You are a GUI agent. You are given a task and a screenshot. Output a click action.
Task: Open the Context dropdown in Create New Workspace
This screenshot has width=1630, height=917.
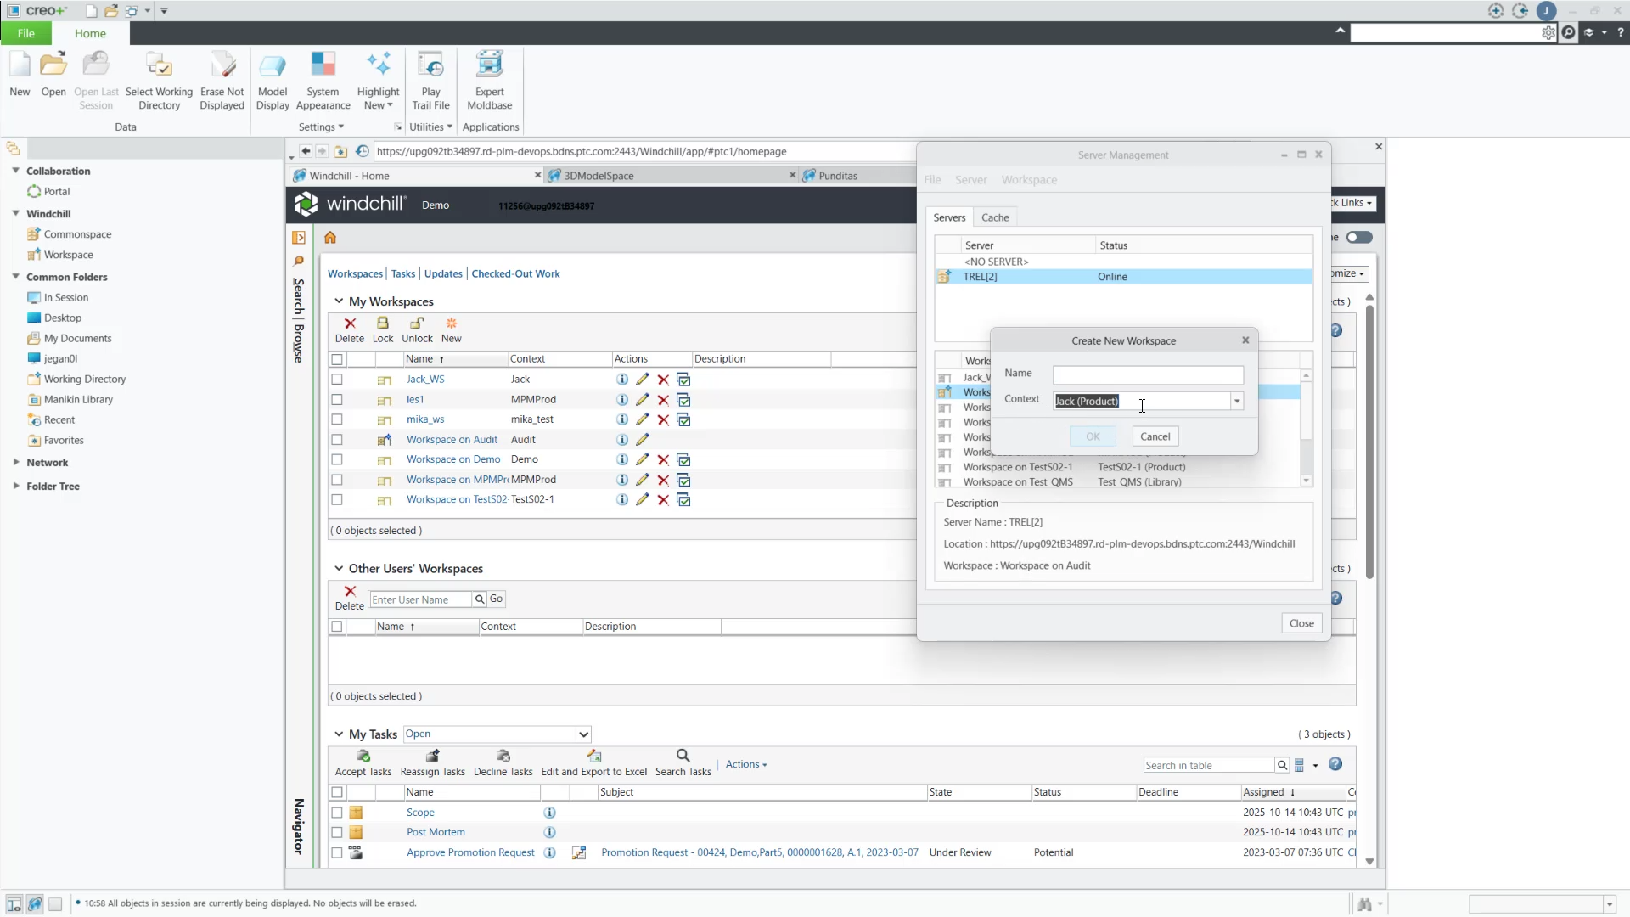pyautogui.click(x=1237, y=401)
